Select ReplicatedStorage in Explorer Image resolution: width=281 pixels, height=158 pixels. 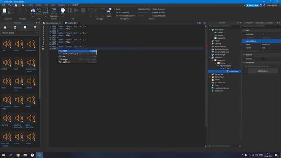coord(221,49)
